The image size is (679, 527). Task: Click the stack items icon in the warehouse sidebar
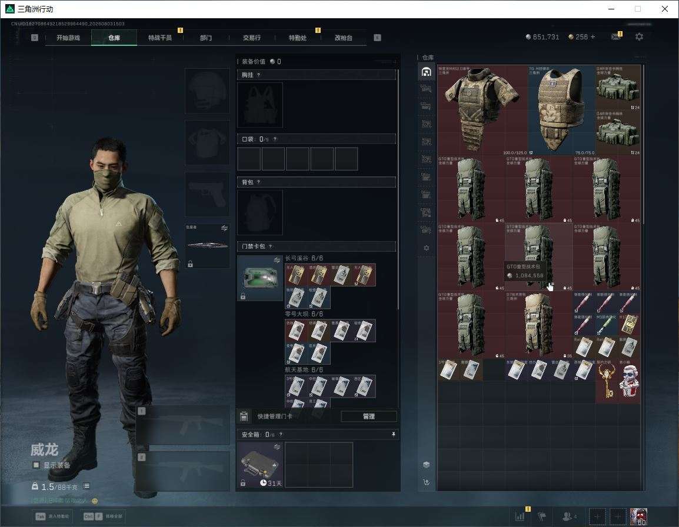pos(426,465)
